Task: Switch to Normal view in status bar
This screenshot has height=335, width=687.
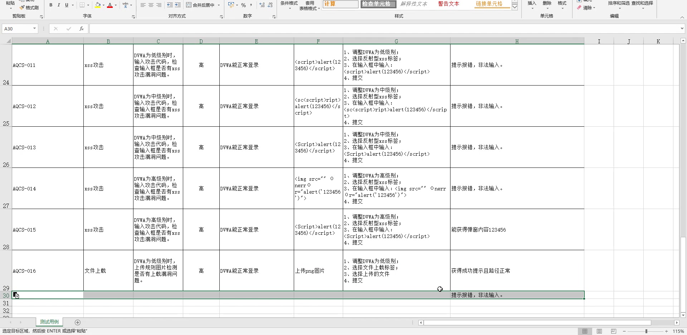Action: click(x=585, y=331)
